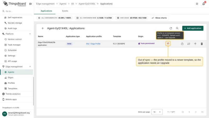Click Agents breadcrumb

click(x=63, y=4)
